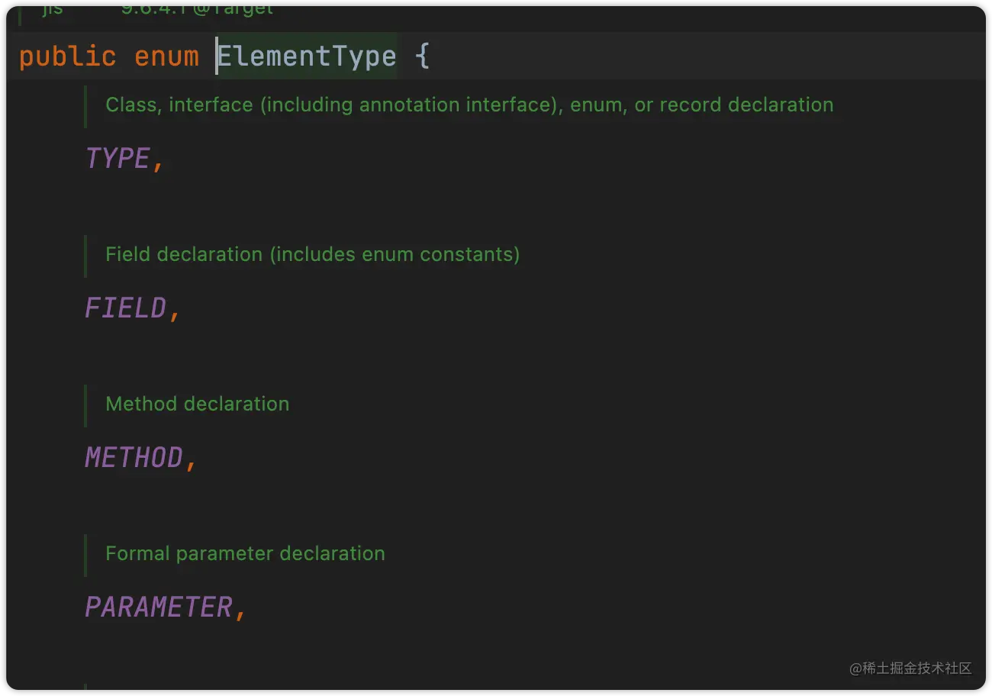992x696 pixels.
Task: Click the "Formal parameter declaration" doc comment
Action: [245, 553]
